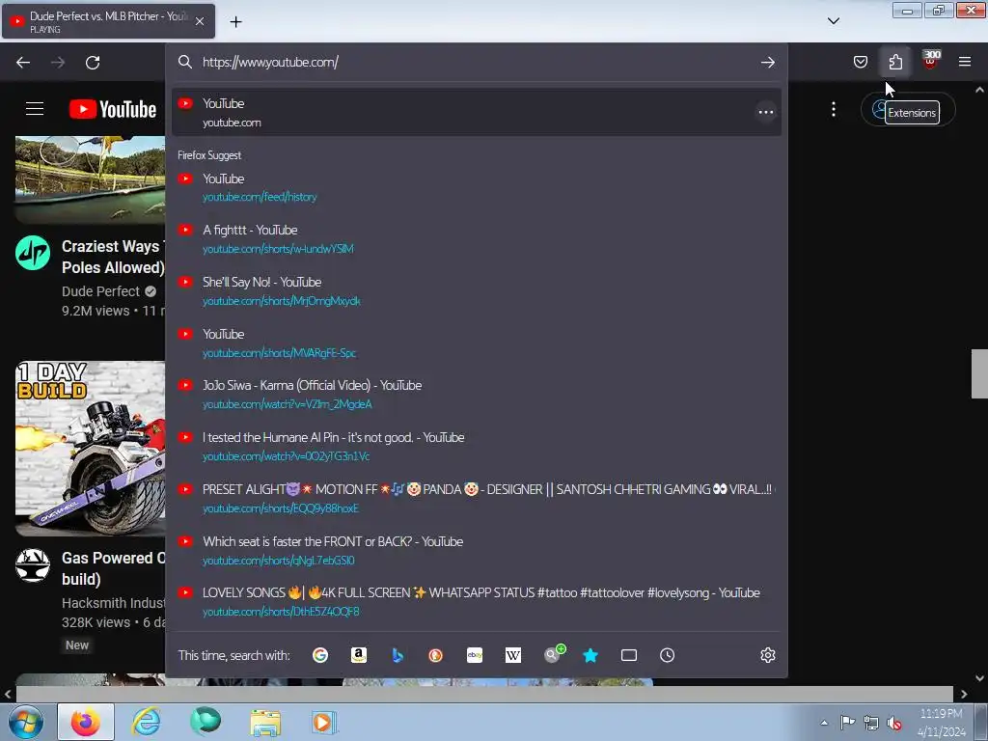Click the vertical scrollbar thumb

pyautogui.click(x=979, y=373)
